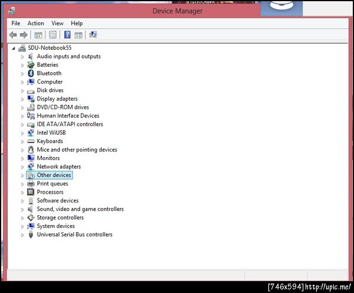The height and width of the screenshot is (293, 354).
Task: Click the Device Manager window title text
Action: pos(178,11)
